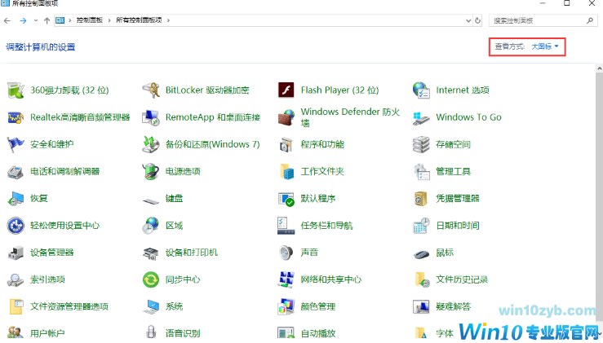603x343 pixels.
Task: Open the 日期和时间 calendar icon
Action: pyautogui.click(x=421, y=226)
